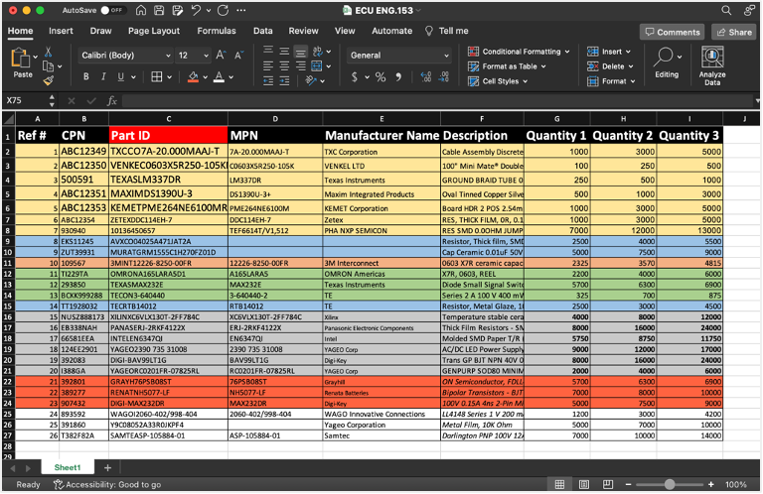763x494 pixels.
Task: Add a new sheet with plus button
Action: [107, 468]
